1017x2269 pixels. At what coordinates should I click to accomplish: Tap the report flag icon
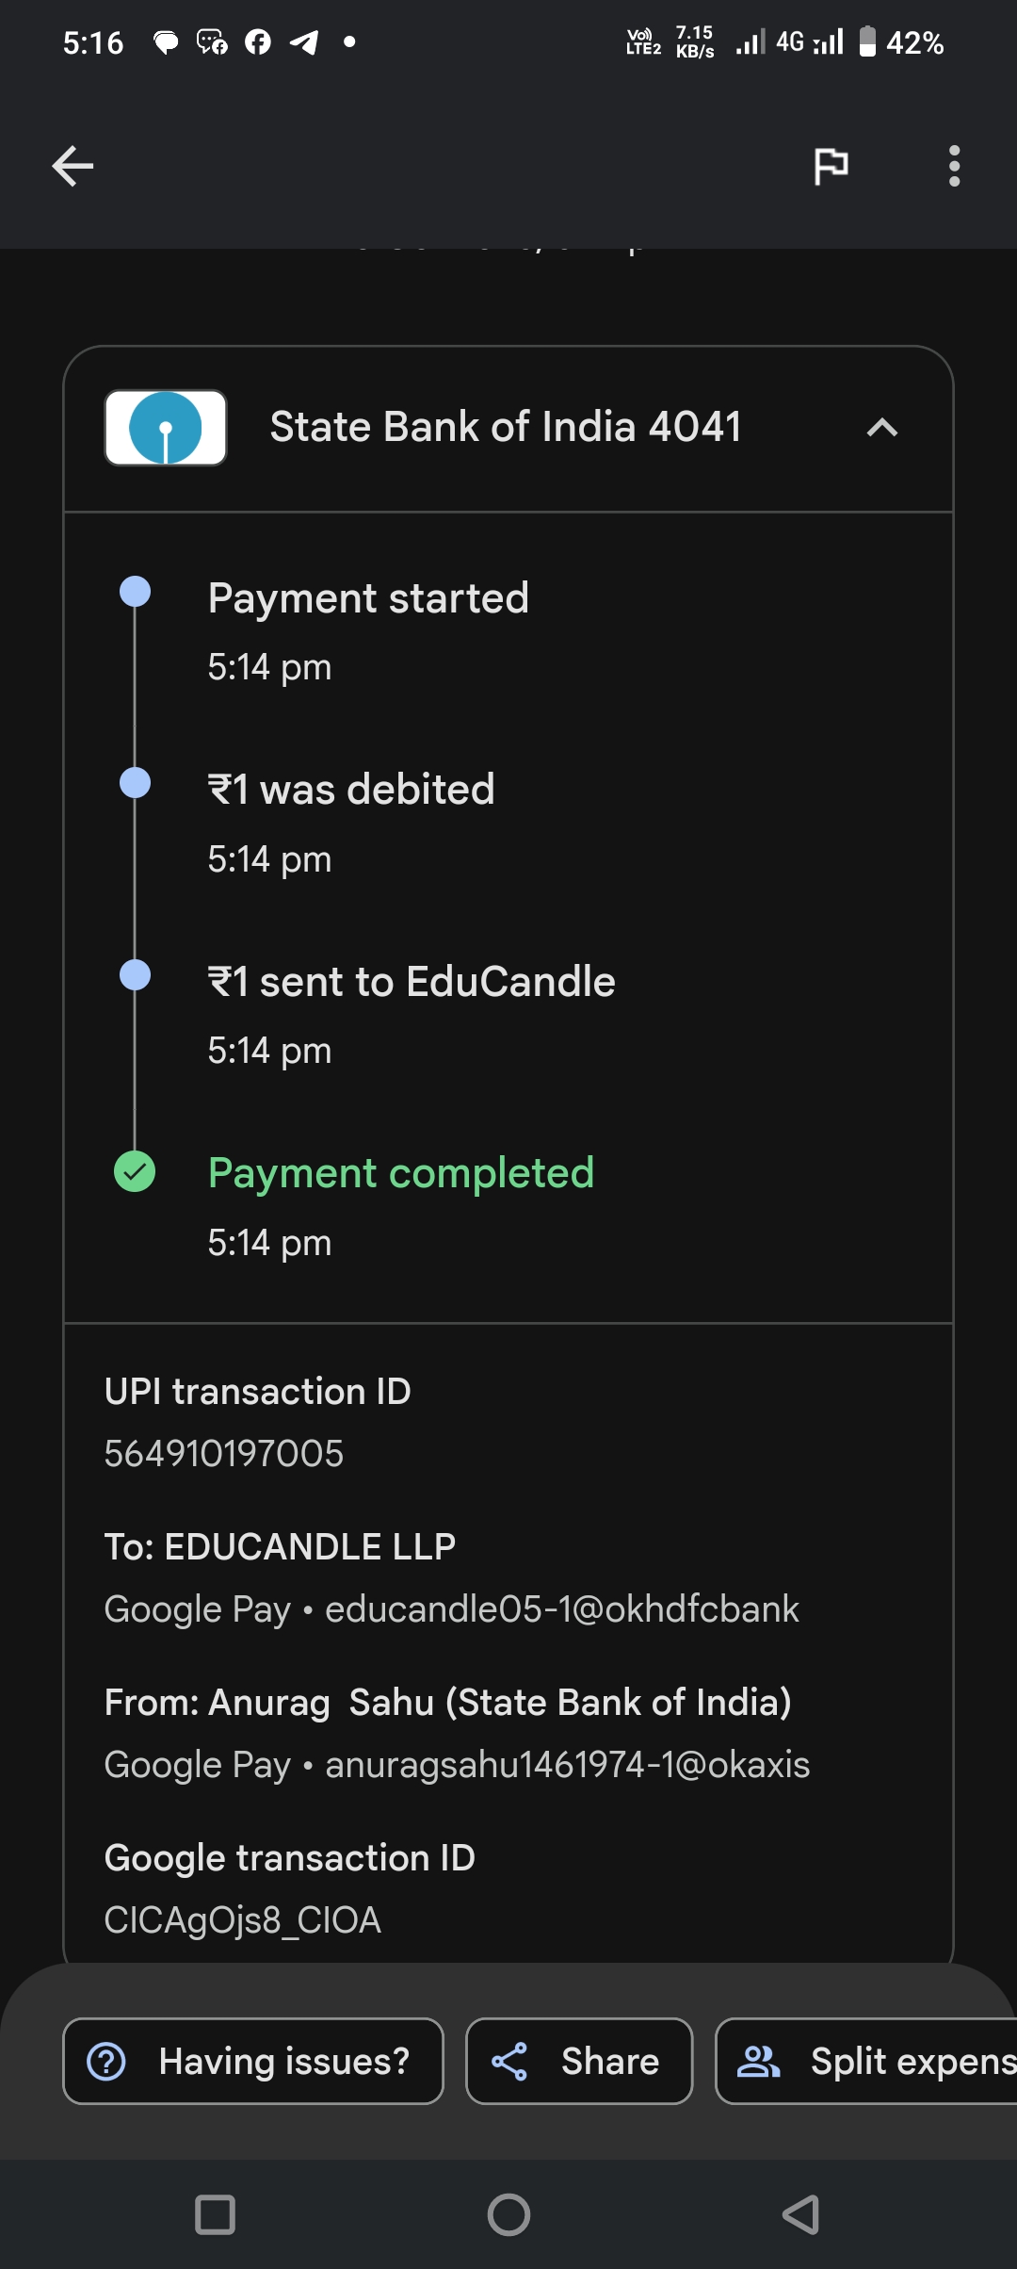coord(831,167)
